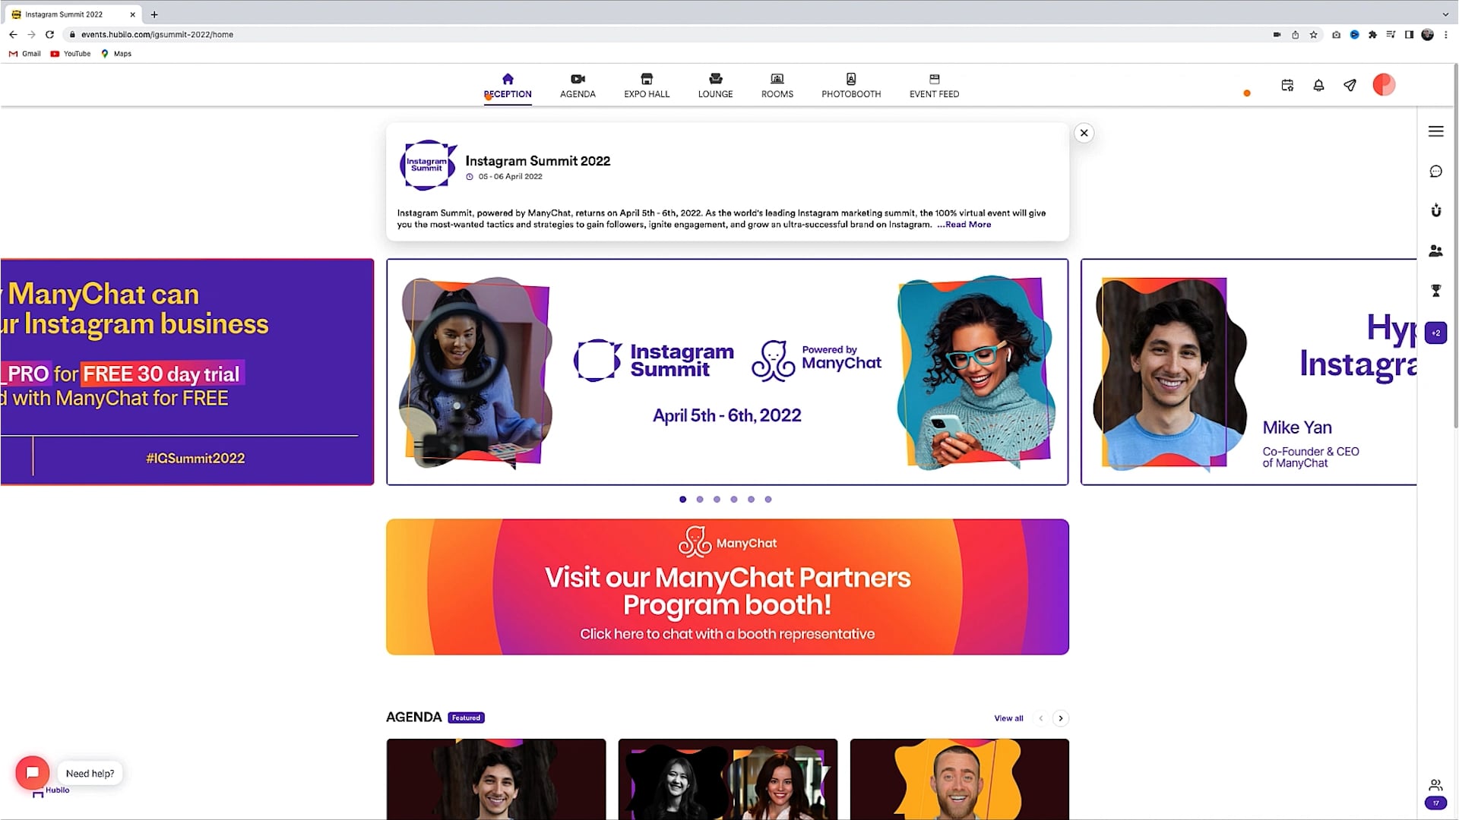This screenshot has width=1459, height=820.
Task: Click the Mike Yan speaker banner slide
Action: 1249,372
